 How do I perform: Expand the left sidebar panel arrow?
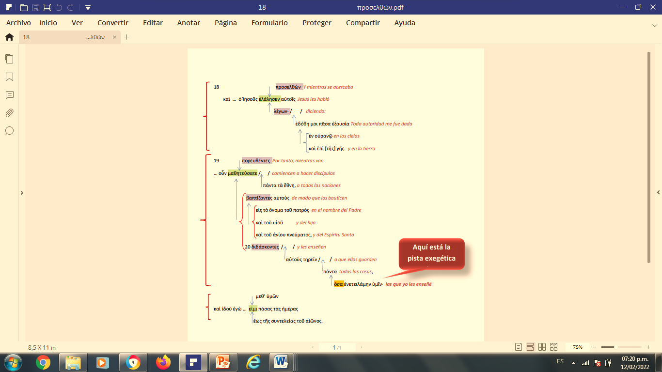coord(22,193)
